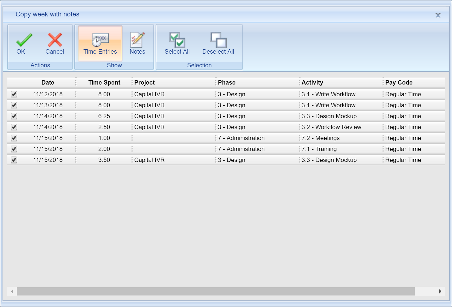Show Time Entries view
The image size is (452, 307).
[x=100, y=44]
